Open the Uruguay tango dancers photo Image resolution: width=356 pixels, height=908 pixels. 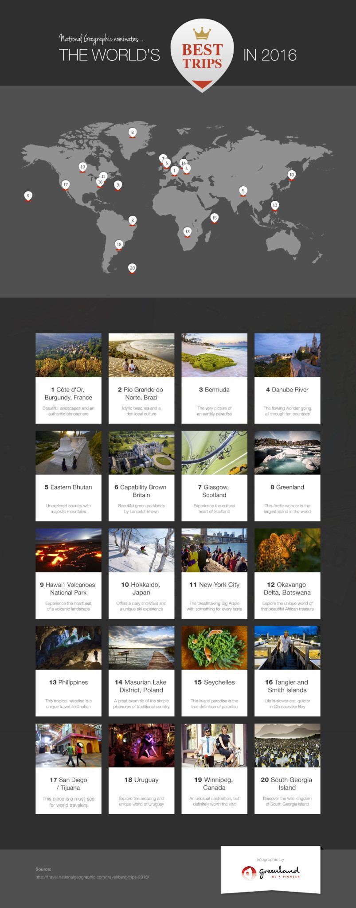141,746
